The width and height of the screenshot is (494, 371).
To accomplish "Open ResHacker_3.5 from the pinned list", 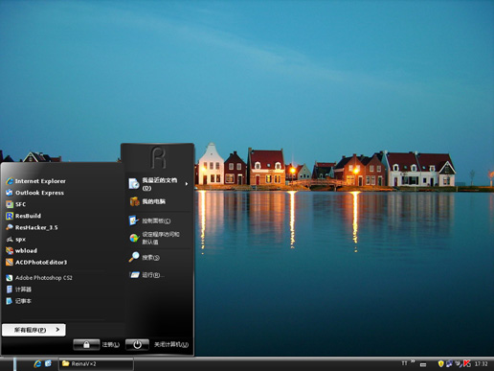I will tap(32, 227).
